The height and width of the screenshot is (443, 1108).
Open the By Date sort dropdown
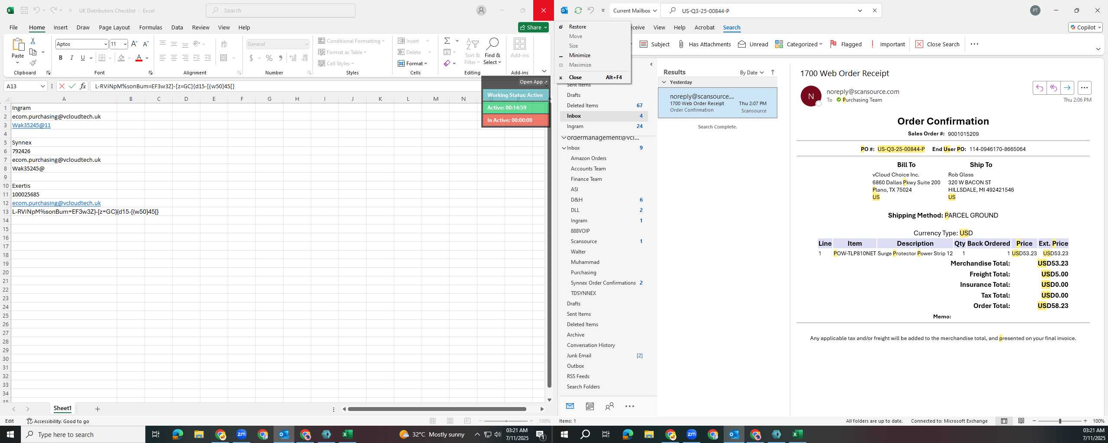(751, 72)
